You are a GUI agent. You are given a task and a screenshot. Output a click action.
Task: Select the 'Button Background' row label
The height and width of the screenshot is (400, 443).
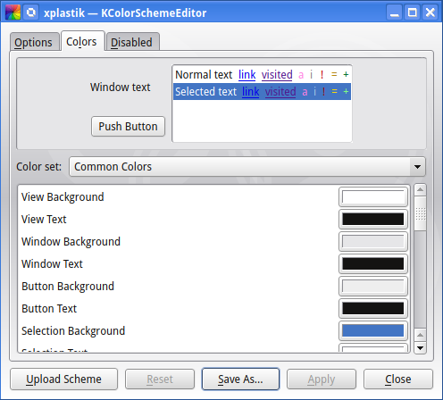coord(68,287)
